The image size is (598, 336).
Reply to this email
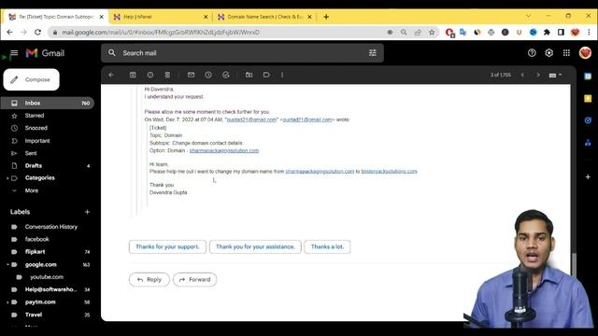[149, 280]
